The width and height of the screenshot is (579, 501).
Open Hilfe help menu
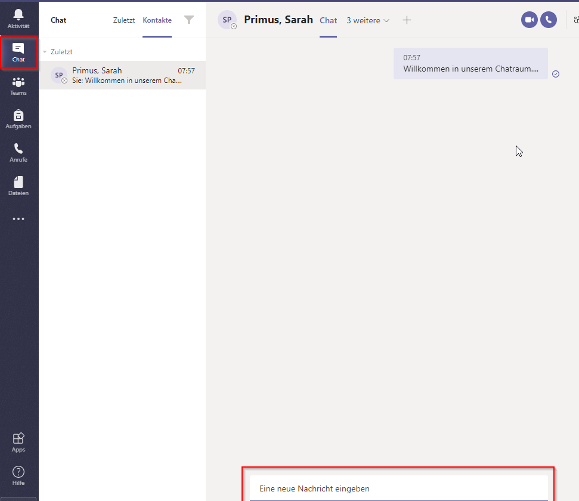pyautogui.click(x=18, y=476)
